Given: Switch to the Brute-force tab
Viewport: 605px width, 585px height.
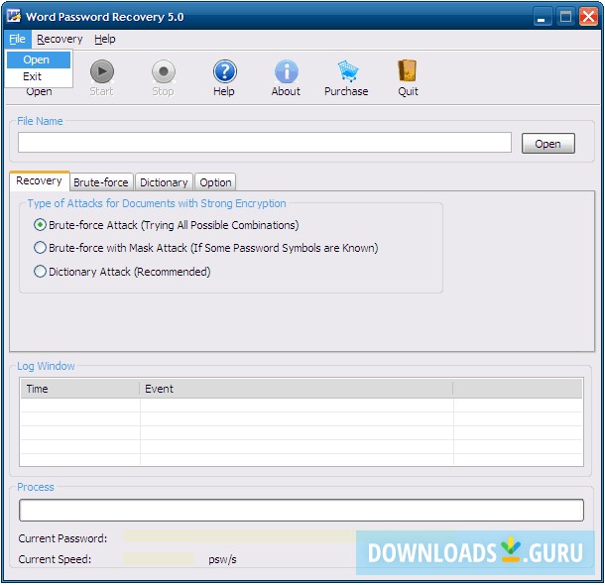Looking at the screenshot, I should point(101,182).
